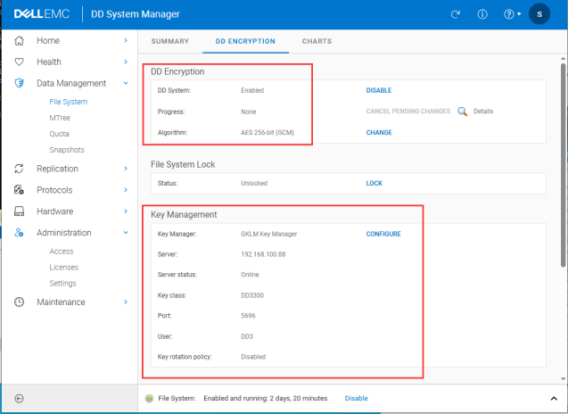Click the vertical scrollbar thumb
568x414 pixels.
pos(563,165)
